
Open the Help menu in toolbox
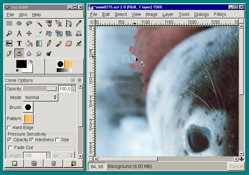click(37, 15)
